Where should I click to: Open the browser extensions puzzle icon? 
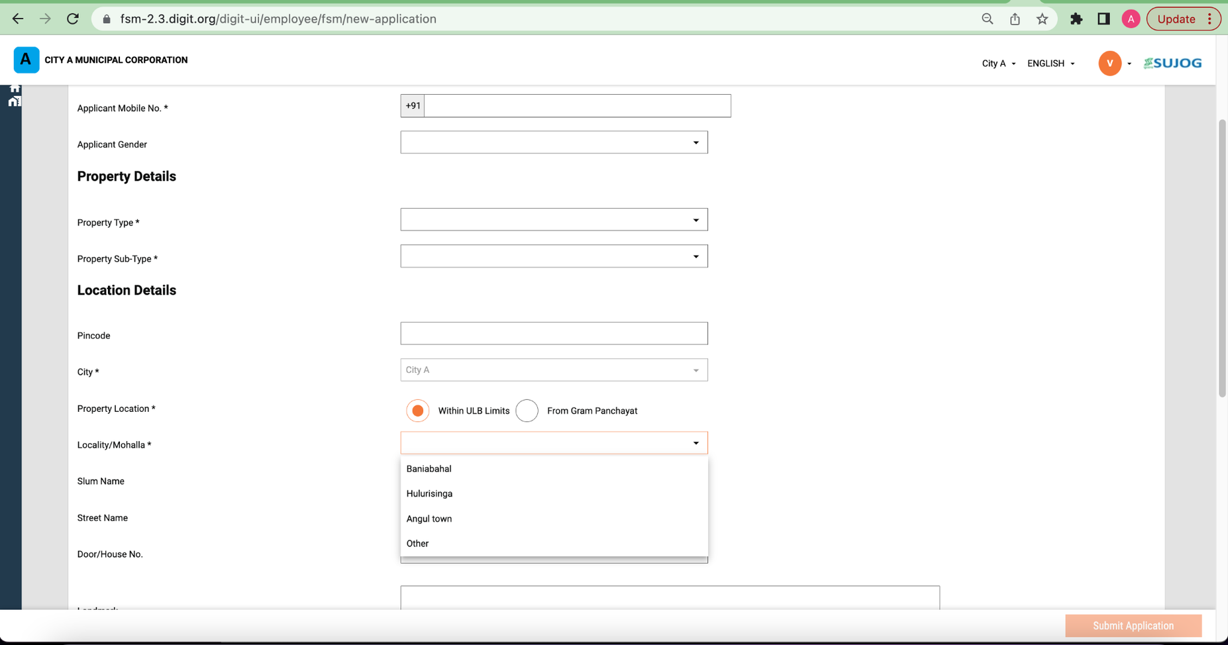[x=1076, y=19]
